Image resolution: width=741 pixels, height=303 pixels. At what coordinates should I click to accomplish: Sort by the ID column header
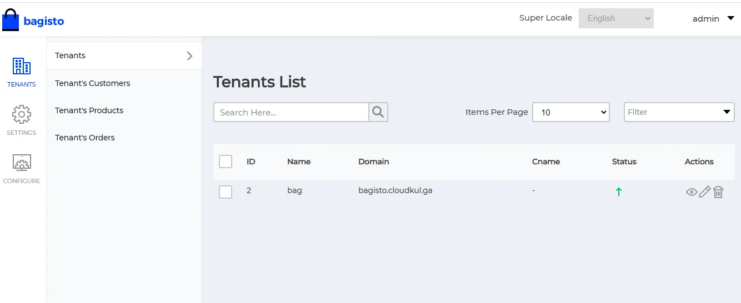tap(251, 161)
